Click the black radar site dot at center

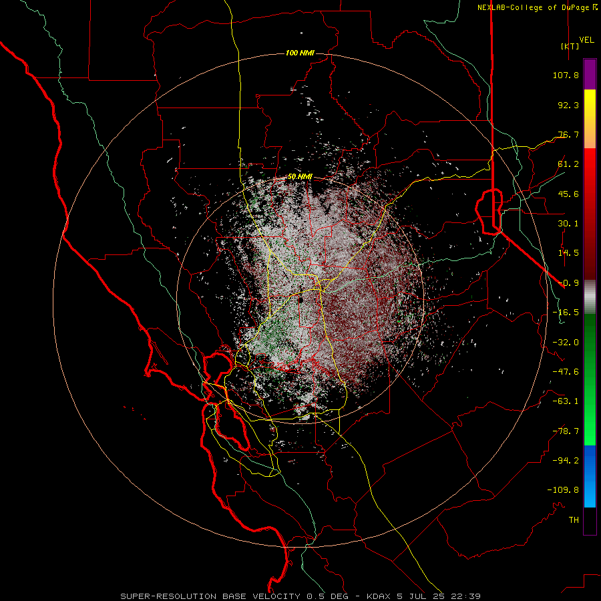point(300,300)
